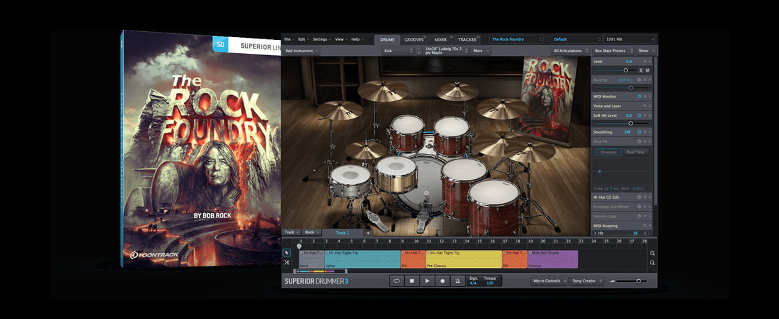779x319 pixels.
Task: Add a new track with plus icon
Action: click(x=368, y=233)
